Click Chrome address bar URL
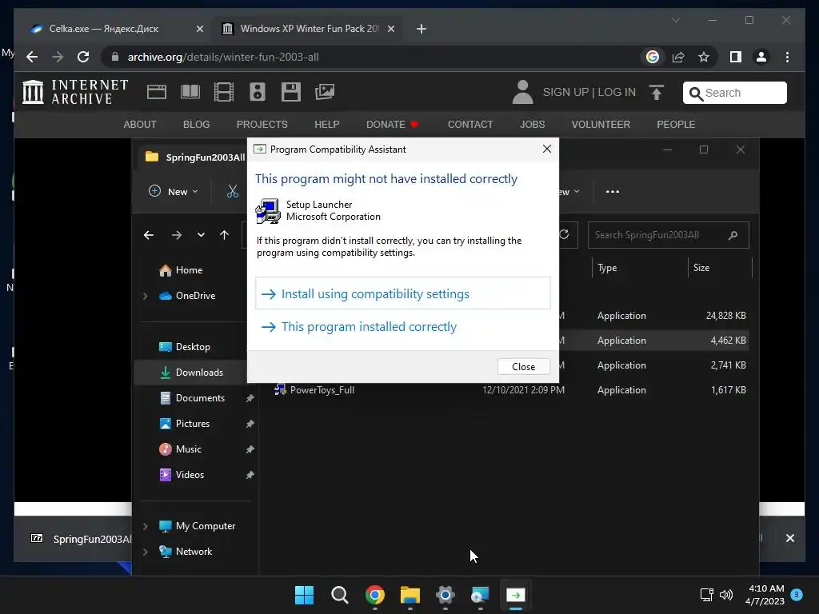 (223, 57)
